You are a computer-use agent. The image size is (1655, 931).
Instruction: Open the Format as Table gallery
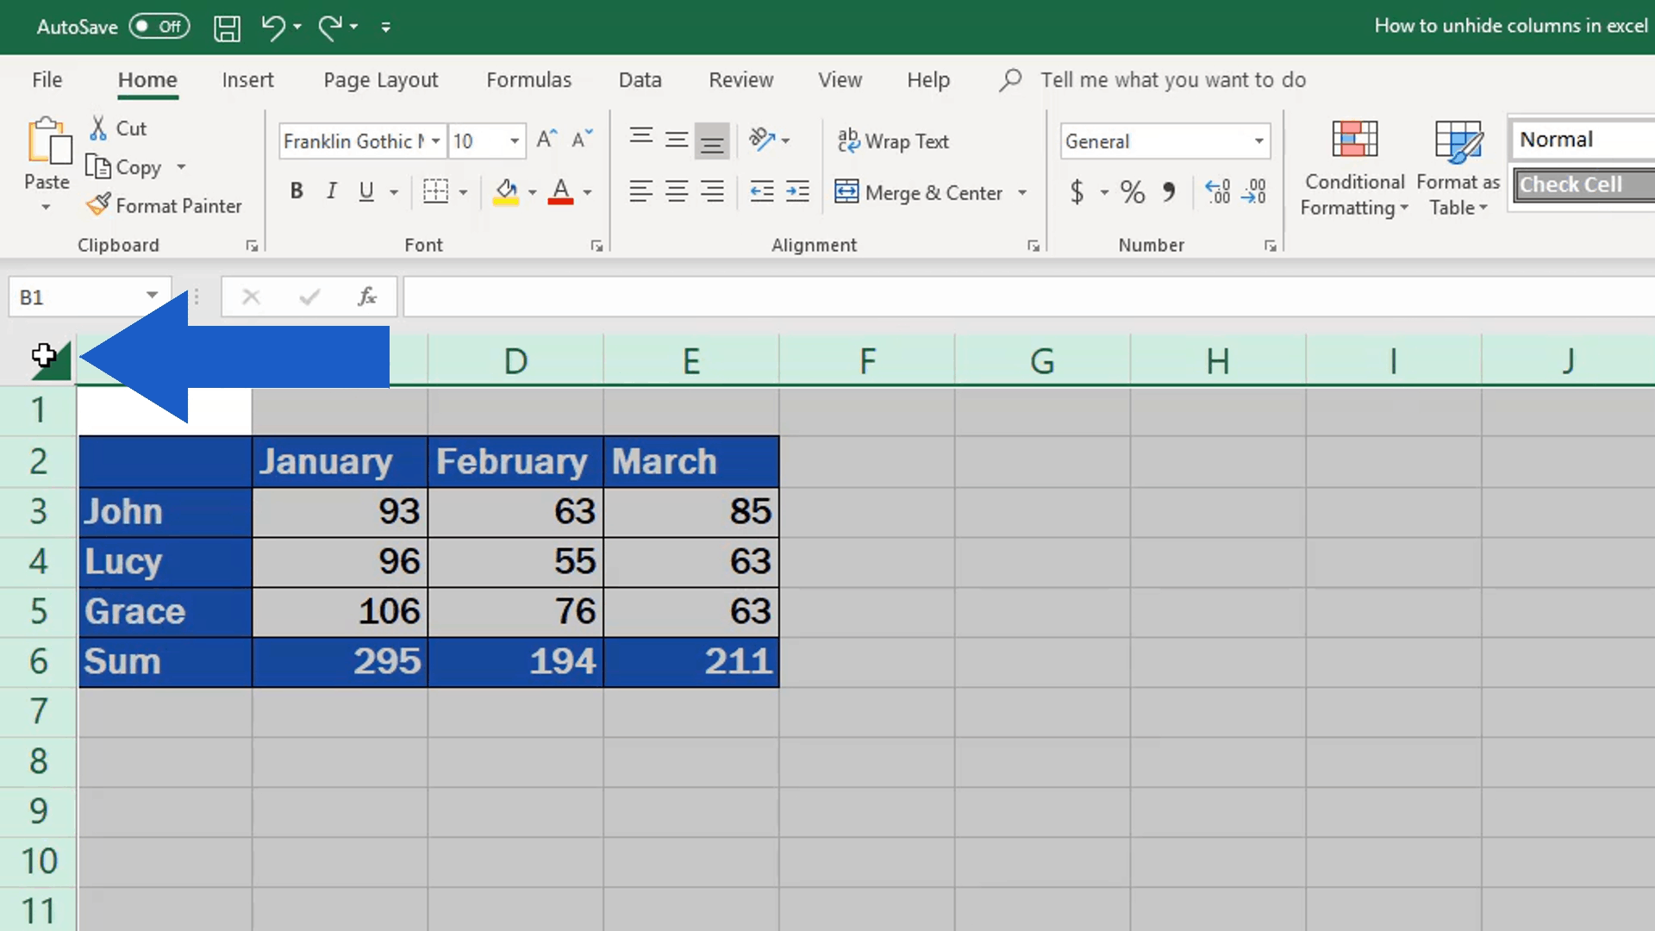[x=1458, y=169]
